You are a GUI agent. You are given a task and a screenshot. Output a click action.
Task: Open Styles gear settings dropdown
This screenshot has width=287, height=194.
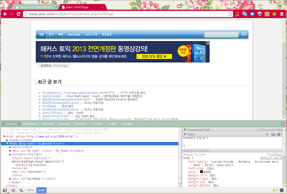point(279,134)
